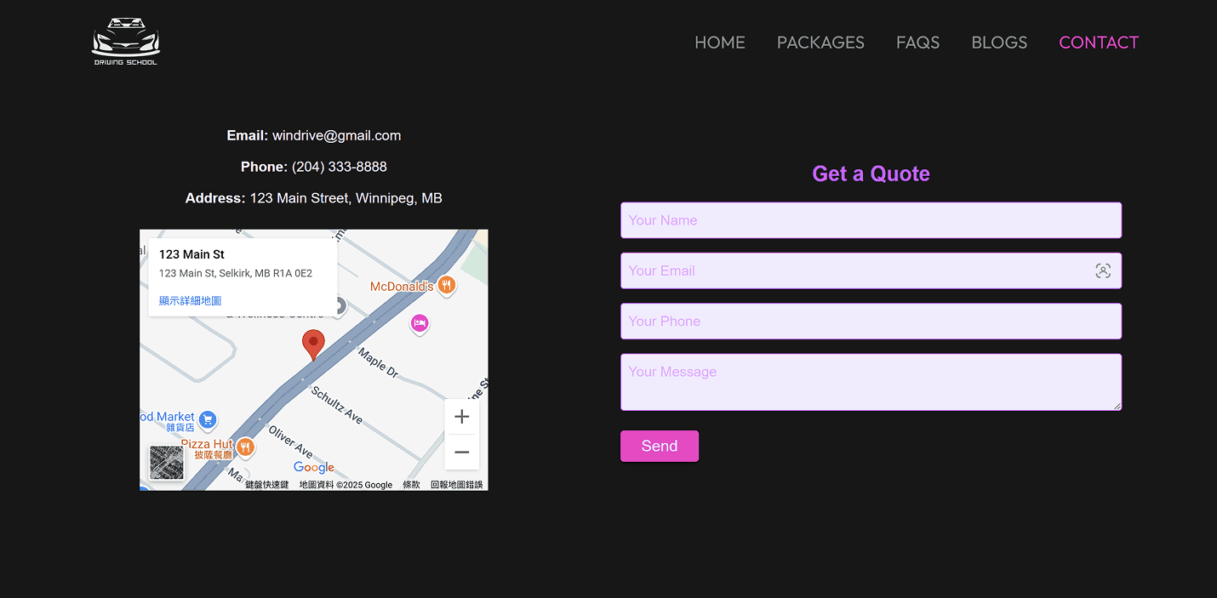Click the gray marker beside Wellness Centre
This screenshot has width=1217, height=598.
coord(339,308)
